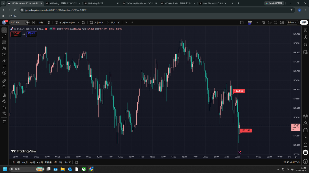Click the red 売り sell price button
Viewport: 309px width, 173px height.
coord(16,34)
